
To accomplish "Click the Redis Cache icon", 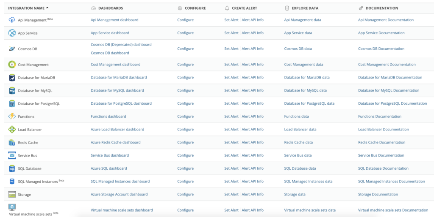I will point(12,143).
